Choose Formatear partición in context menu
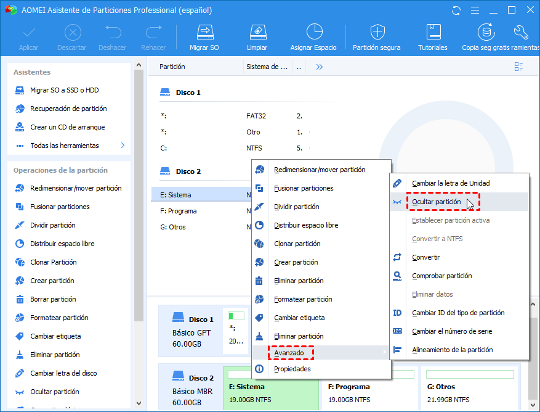 click(321, 300)
